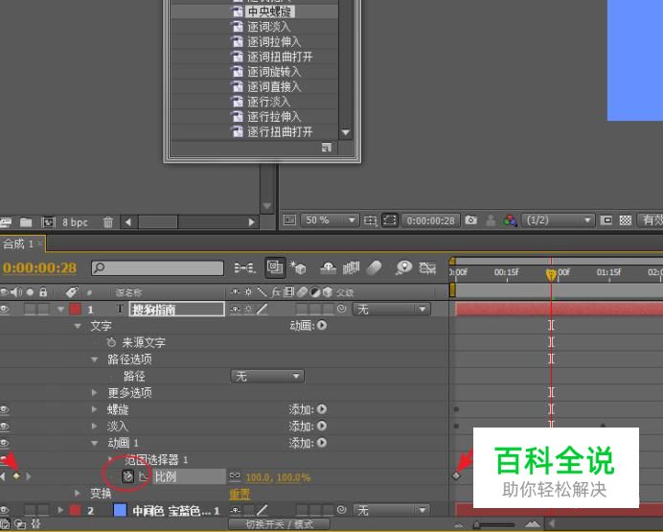Expand the 变换 transform group

[x=78, y=493]
